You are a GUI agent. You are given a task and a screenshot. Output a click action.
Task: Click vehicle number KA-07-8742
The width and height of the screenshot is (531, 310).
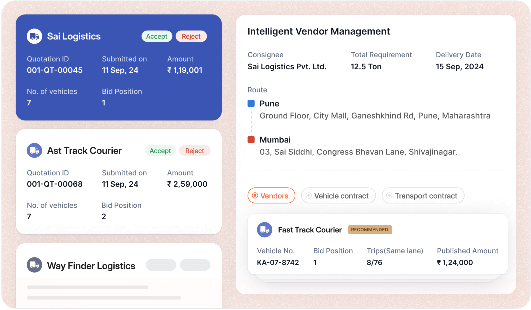click(278, 262)
